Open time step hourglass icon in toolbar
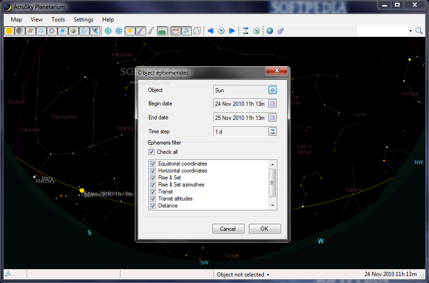429x283 pixels. pos(246,31)
